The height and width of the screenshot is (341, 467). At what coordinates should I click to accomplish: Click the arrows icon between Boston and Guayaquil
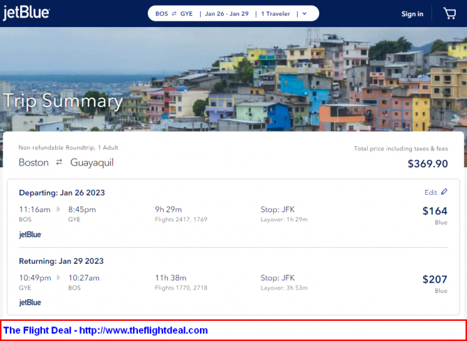59,162
